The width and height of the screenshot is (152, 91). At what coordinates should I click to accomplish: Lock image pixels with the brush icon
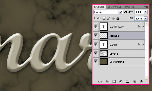pos(109,18)
